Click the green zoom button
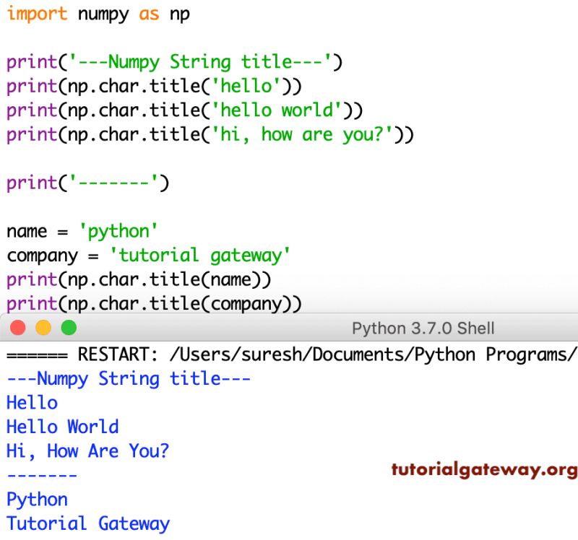578x540 pixels. point(69,328)
